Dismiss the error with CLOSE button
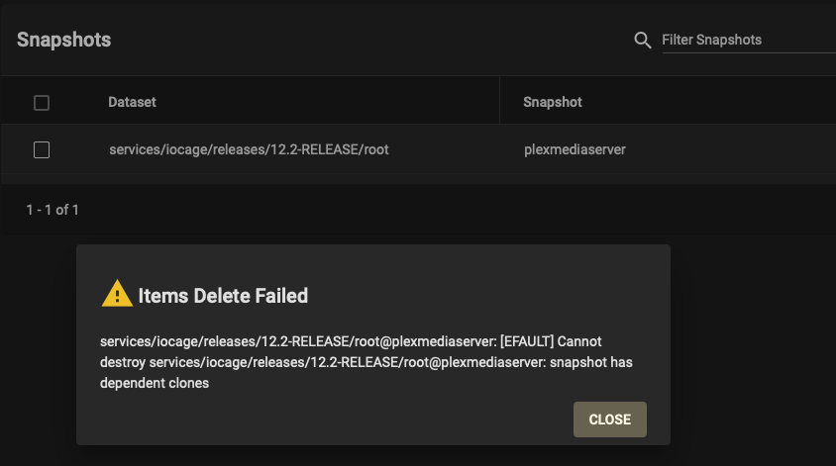Image resolution: width=836 pixels, height=466 pixels. click(x=610, y=419)
